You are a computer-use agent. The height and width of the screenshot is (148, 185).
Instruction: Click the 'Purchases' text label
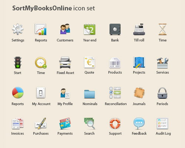(41, 134)
